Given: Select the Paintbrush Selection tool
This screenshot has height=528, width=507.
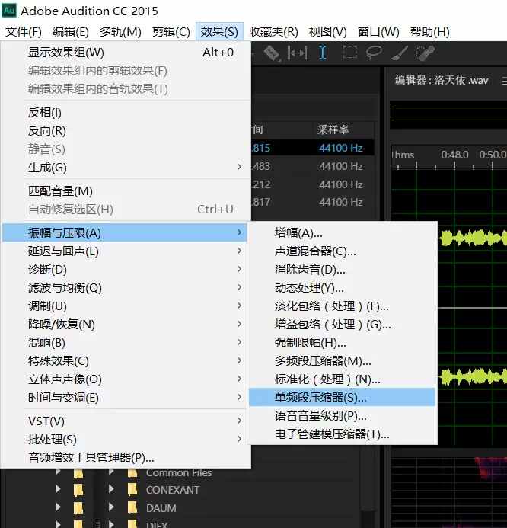Looking at the screenshot, I should point(400,53).
